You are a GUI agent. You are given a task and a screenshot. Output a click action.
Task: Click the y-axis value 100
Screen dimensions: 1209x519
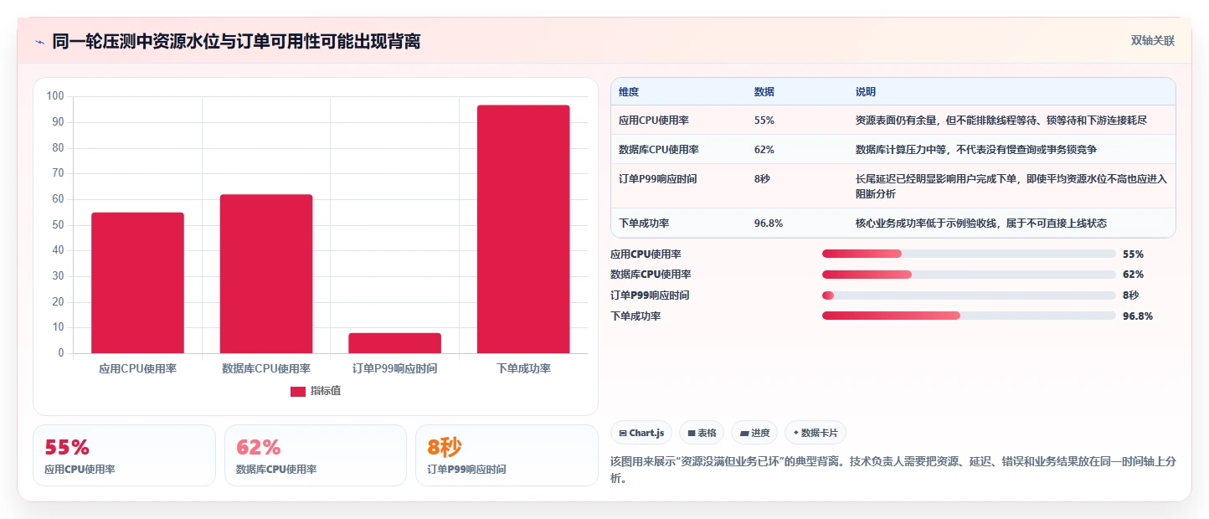pos(55,96)
